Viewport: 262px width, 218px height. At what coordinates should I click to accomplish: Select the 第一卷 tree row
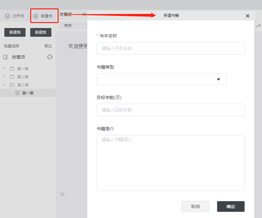coord(28,69)
